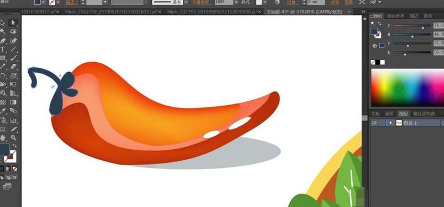The width and height of the screenshot is (444, 207).
Task: Select the Artboard tool
Action: (3, 129)
